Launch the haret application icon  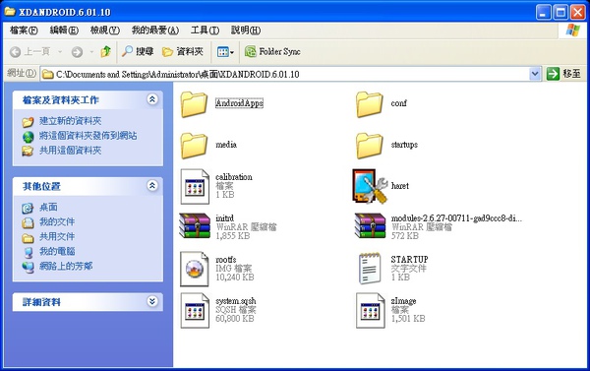tap(370, 186)
